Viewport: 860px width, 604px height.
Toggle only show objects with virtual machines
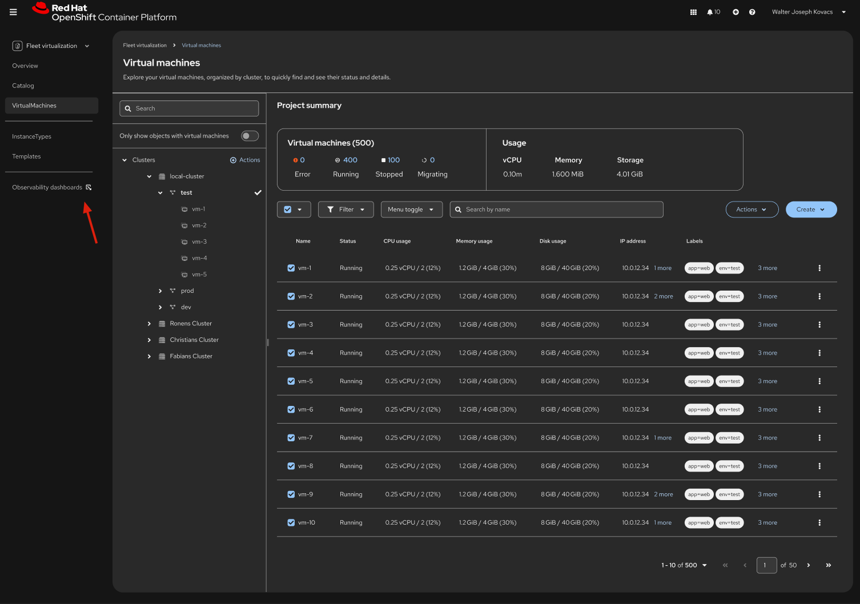coord(250,136)
